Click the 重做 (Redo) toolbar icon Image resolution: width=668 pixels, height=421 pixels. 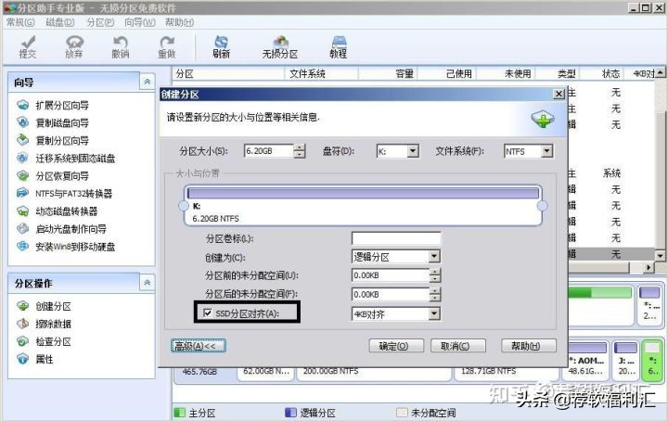click(x=167, y=46)
